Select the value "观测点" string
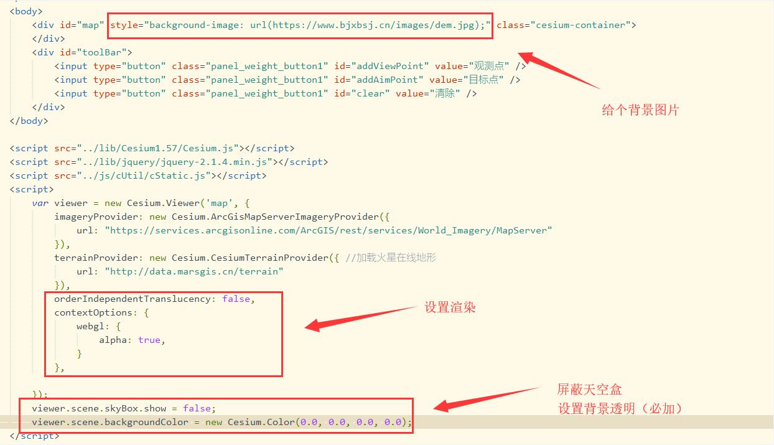 (488, 66)
